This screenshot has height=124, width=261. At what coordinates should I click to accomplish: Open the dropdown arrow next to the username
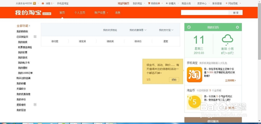click(x=38, y=3)
